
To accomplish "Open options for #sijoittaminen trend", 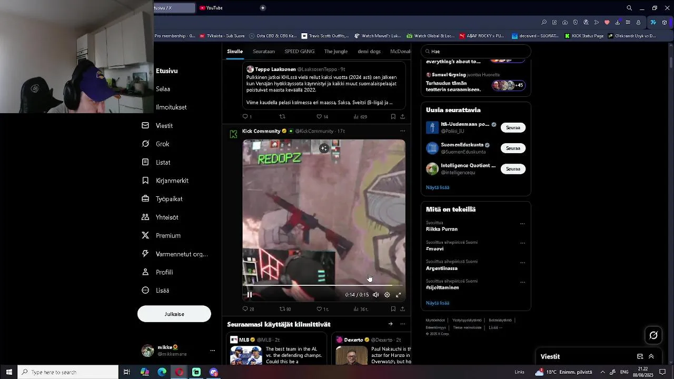I will (x=522, y=282).
